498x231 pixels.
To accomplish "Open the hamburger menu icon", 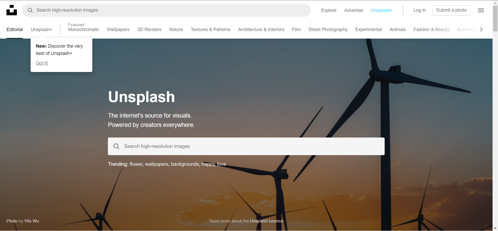I will tap(481, 10).
